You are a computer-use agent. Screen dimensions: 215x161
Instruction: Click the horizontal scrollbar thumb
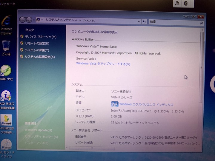pyautogui.click(x=92, y=148)
